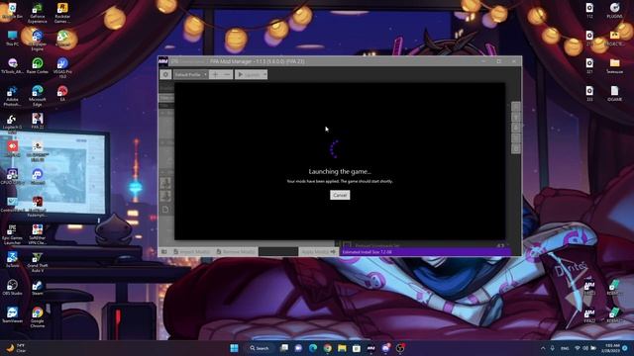This screenshot has height=356, width=634.
Task: Open Microsoft Edge desktop icon
Action: click(38, 96)
